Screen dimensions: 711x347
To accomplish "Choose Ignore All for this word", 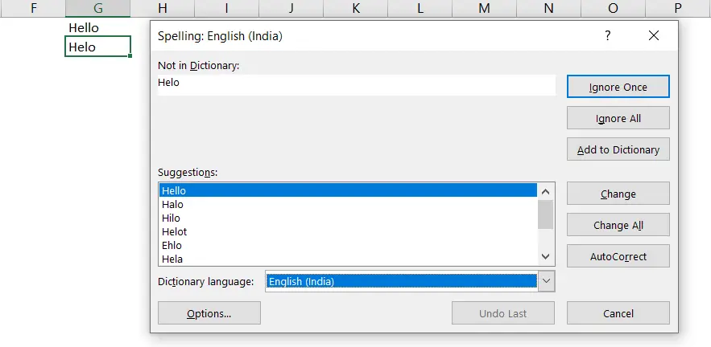I will click(x=618, y=118).
